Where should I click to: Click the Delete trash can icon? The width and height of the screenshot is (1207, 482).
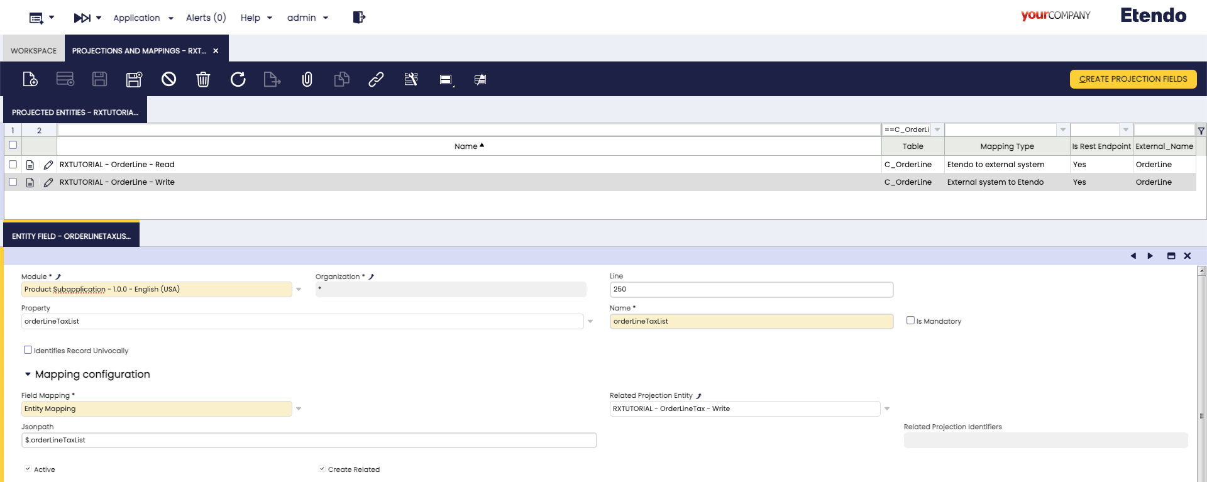point(203,79)
